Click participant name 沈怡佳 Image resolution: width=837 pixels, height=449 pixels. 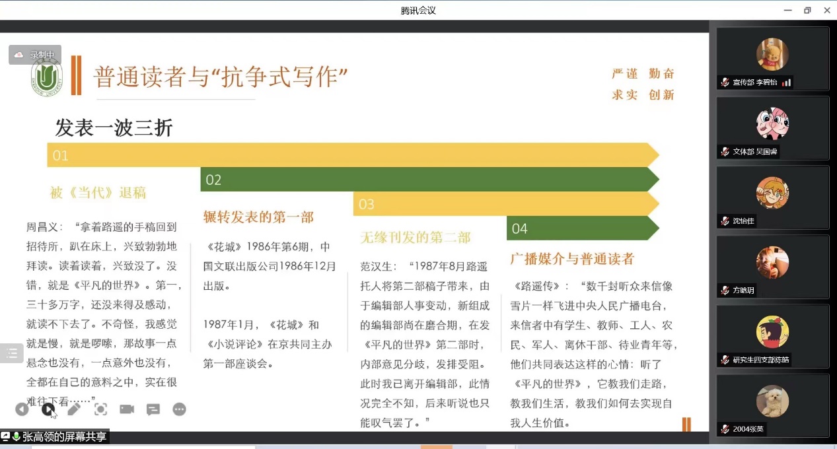pos(743,221)
